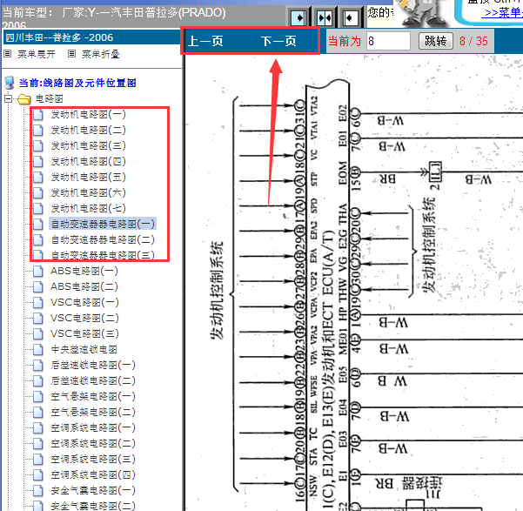
Task: Click the page icon beside 安全气囊电路图(一)
Action: click(38, 491)
